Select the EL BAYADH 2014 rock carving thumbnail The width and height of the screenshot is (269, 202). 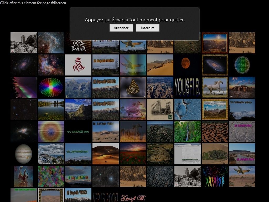tap(242, 132)
